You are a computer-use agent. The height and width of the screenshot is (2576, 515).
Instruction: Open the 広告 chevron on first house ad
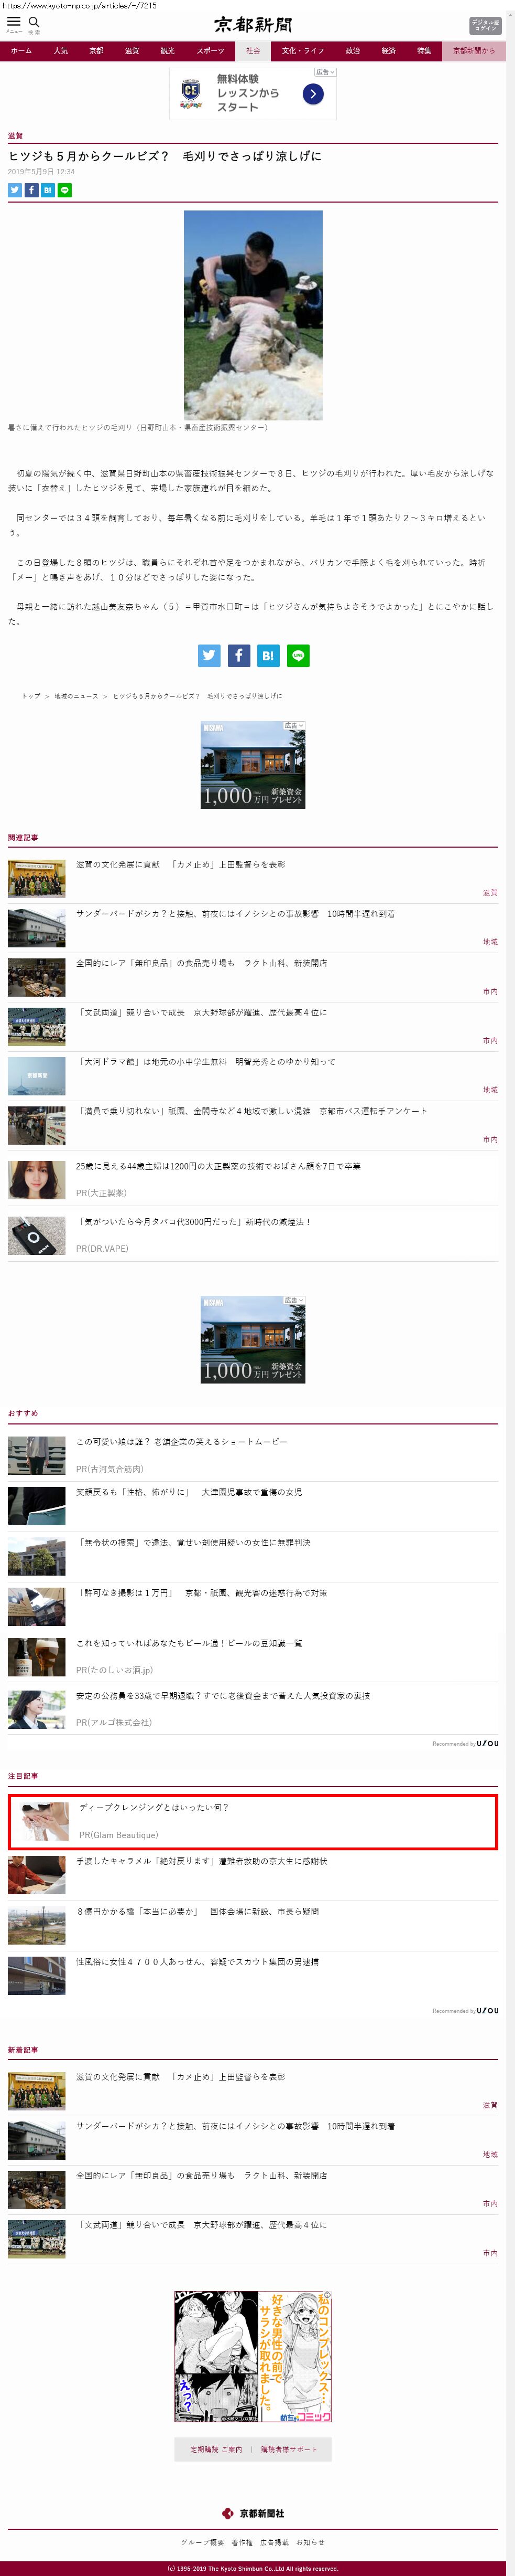point(294,725)
